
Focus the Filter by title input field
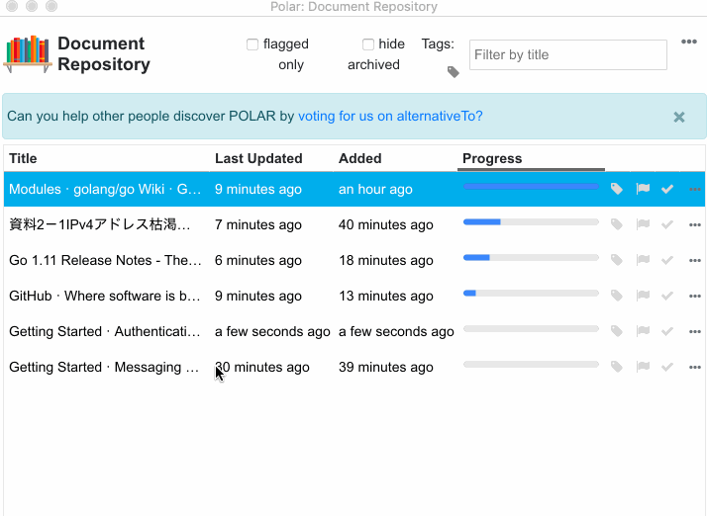click(x=568, y=55)
